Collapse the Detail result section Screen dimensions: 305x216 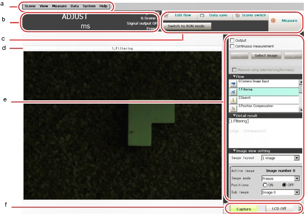pyautogui.click(x=235, y=116)
